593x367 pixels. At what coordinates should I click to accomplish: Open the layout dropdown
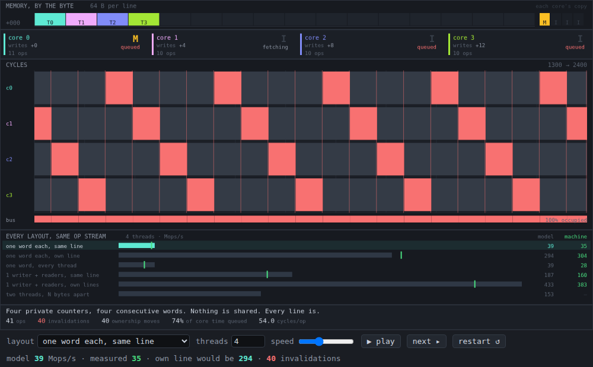pos(113,342)
